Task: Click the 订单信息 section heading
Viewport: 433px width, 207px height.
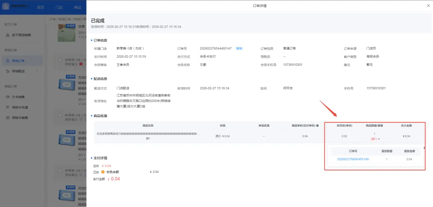Action: click(x=101, y=41)
